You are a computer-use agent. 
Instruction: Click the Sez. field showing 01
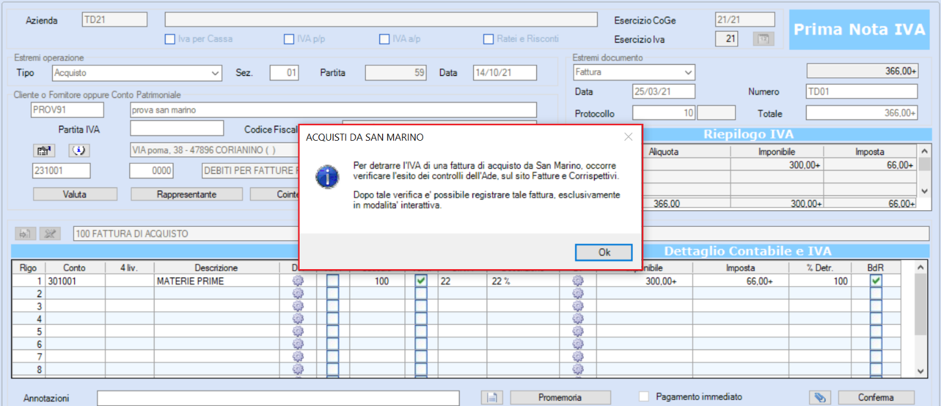click(x=284, y=73)
